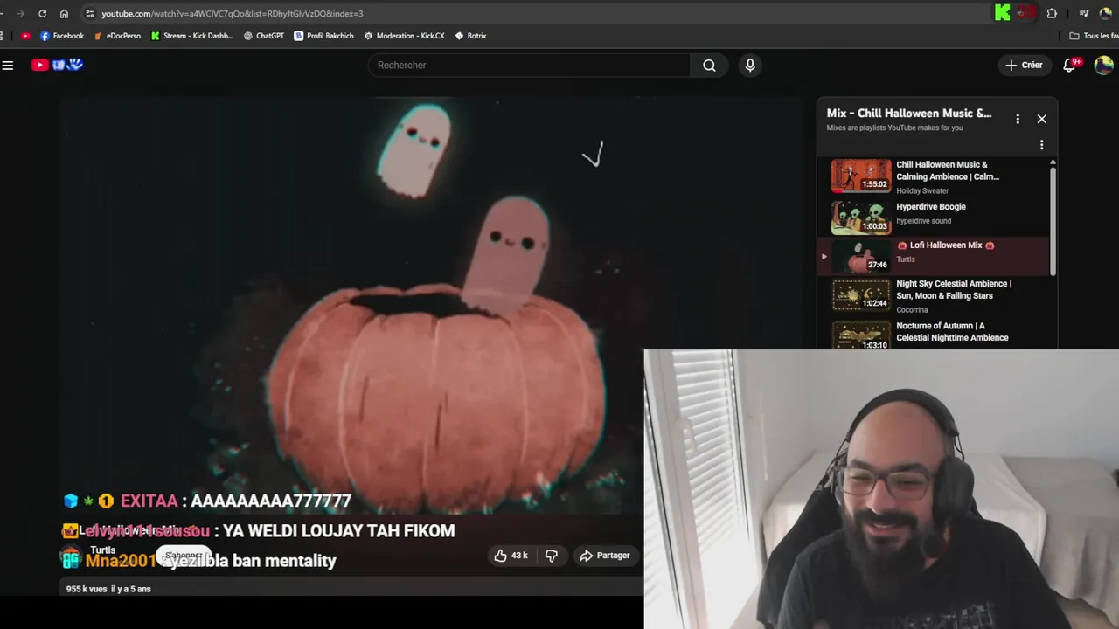Open the three-dot options below the mix header
Screen dimensions: 1119x629
click(1041, 145)
